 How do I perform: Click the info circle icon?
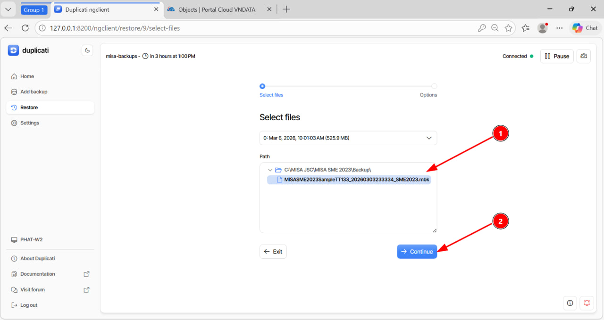570,303
